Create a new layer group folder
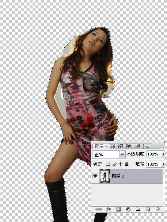Image resolution: width=167 pixels, height=222 pixels. [138, 209]
